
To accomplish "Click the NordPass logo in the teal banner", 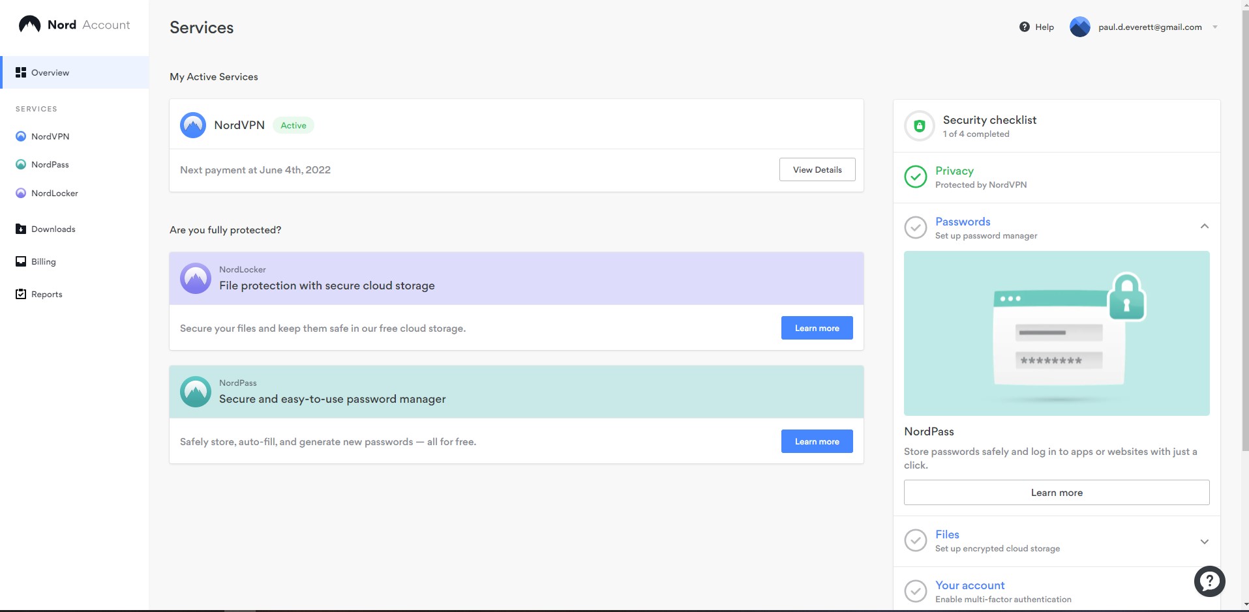I will [x=196, y=392].
